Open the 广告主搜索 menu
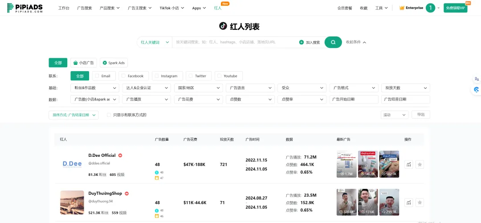Screen dimensions: 481x223 coord(139,8)
